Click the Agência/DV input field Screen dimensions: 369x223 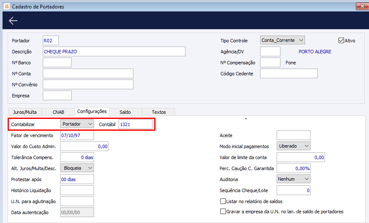(270, 52)
